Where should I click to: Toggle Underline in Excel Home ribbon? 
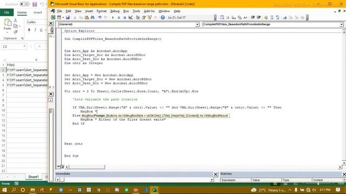(x=41, y=30)
